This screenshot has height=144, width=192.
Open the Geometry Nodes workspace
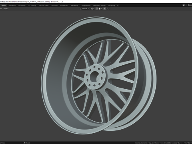(99, 6)
